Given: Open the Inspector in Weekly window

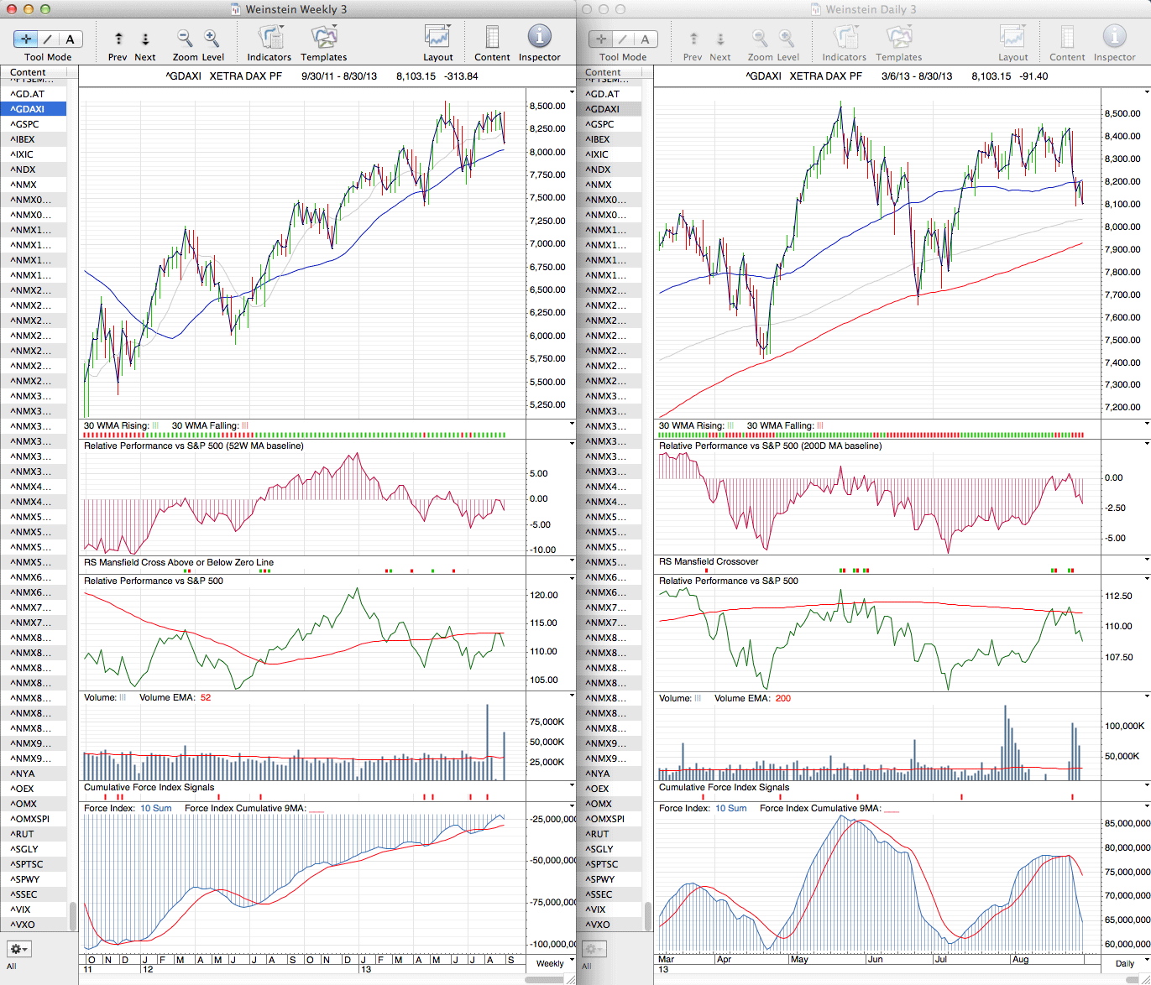Looking at the screenshot, I should pyautogui.click(x=539, y=37).
